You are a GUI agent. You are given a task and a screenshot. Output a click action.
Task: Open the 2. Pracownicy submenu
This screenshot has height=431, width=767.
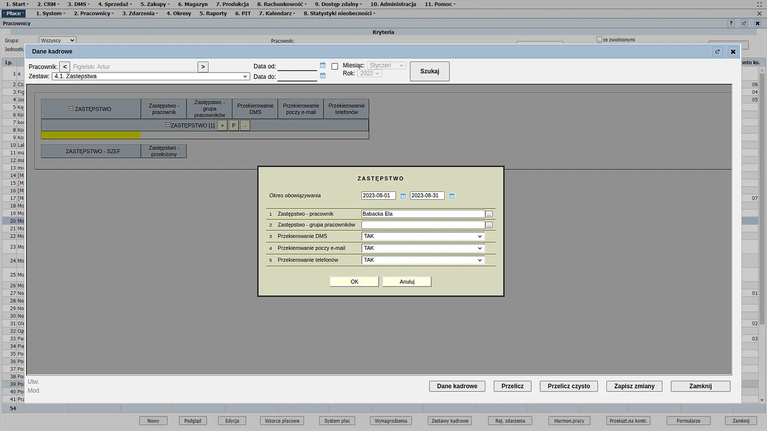pyautogui.click(x=93, y=13)
